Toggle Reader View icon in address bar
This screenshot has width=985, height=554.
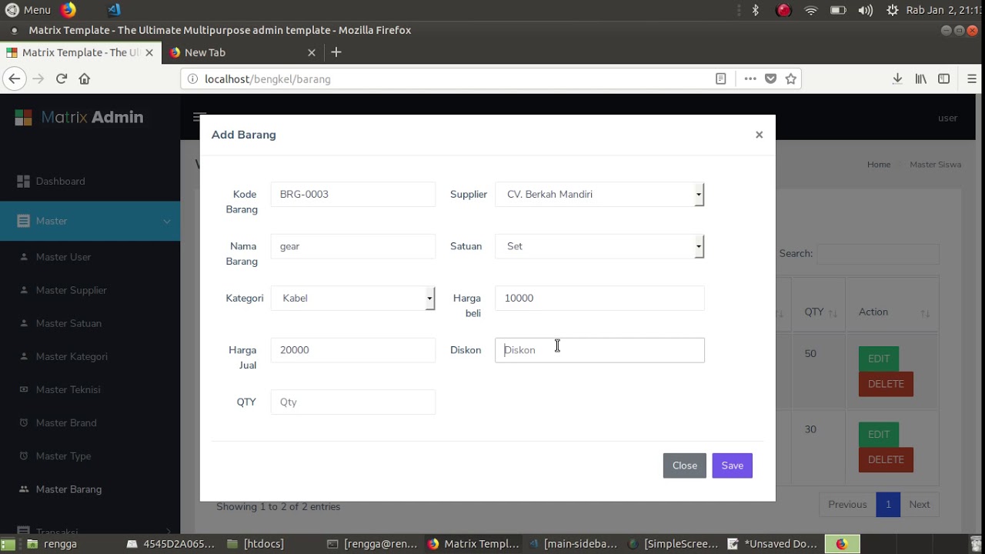pyautogui.click(x=721, y=78)
